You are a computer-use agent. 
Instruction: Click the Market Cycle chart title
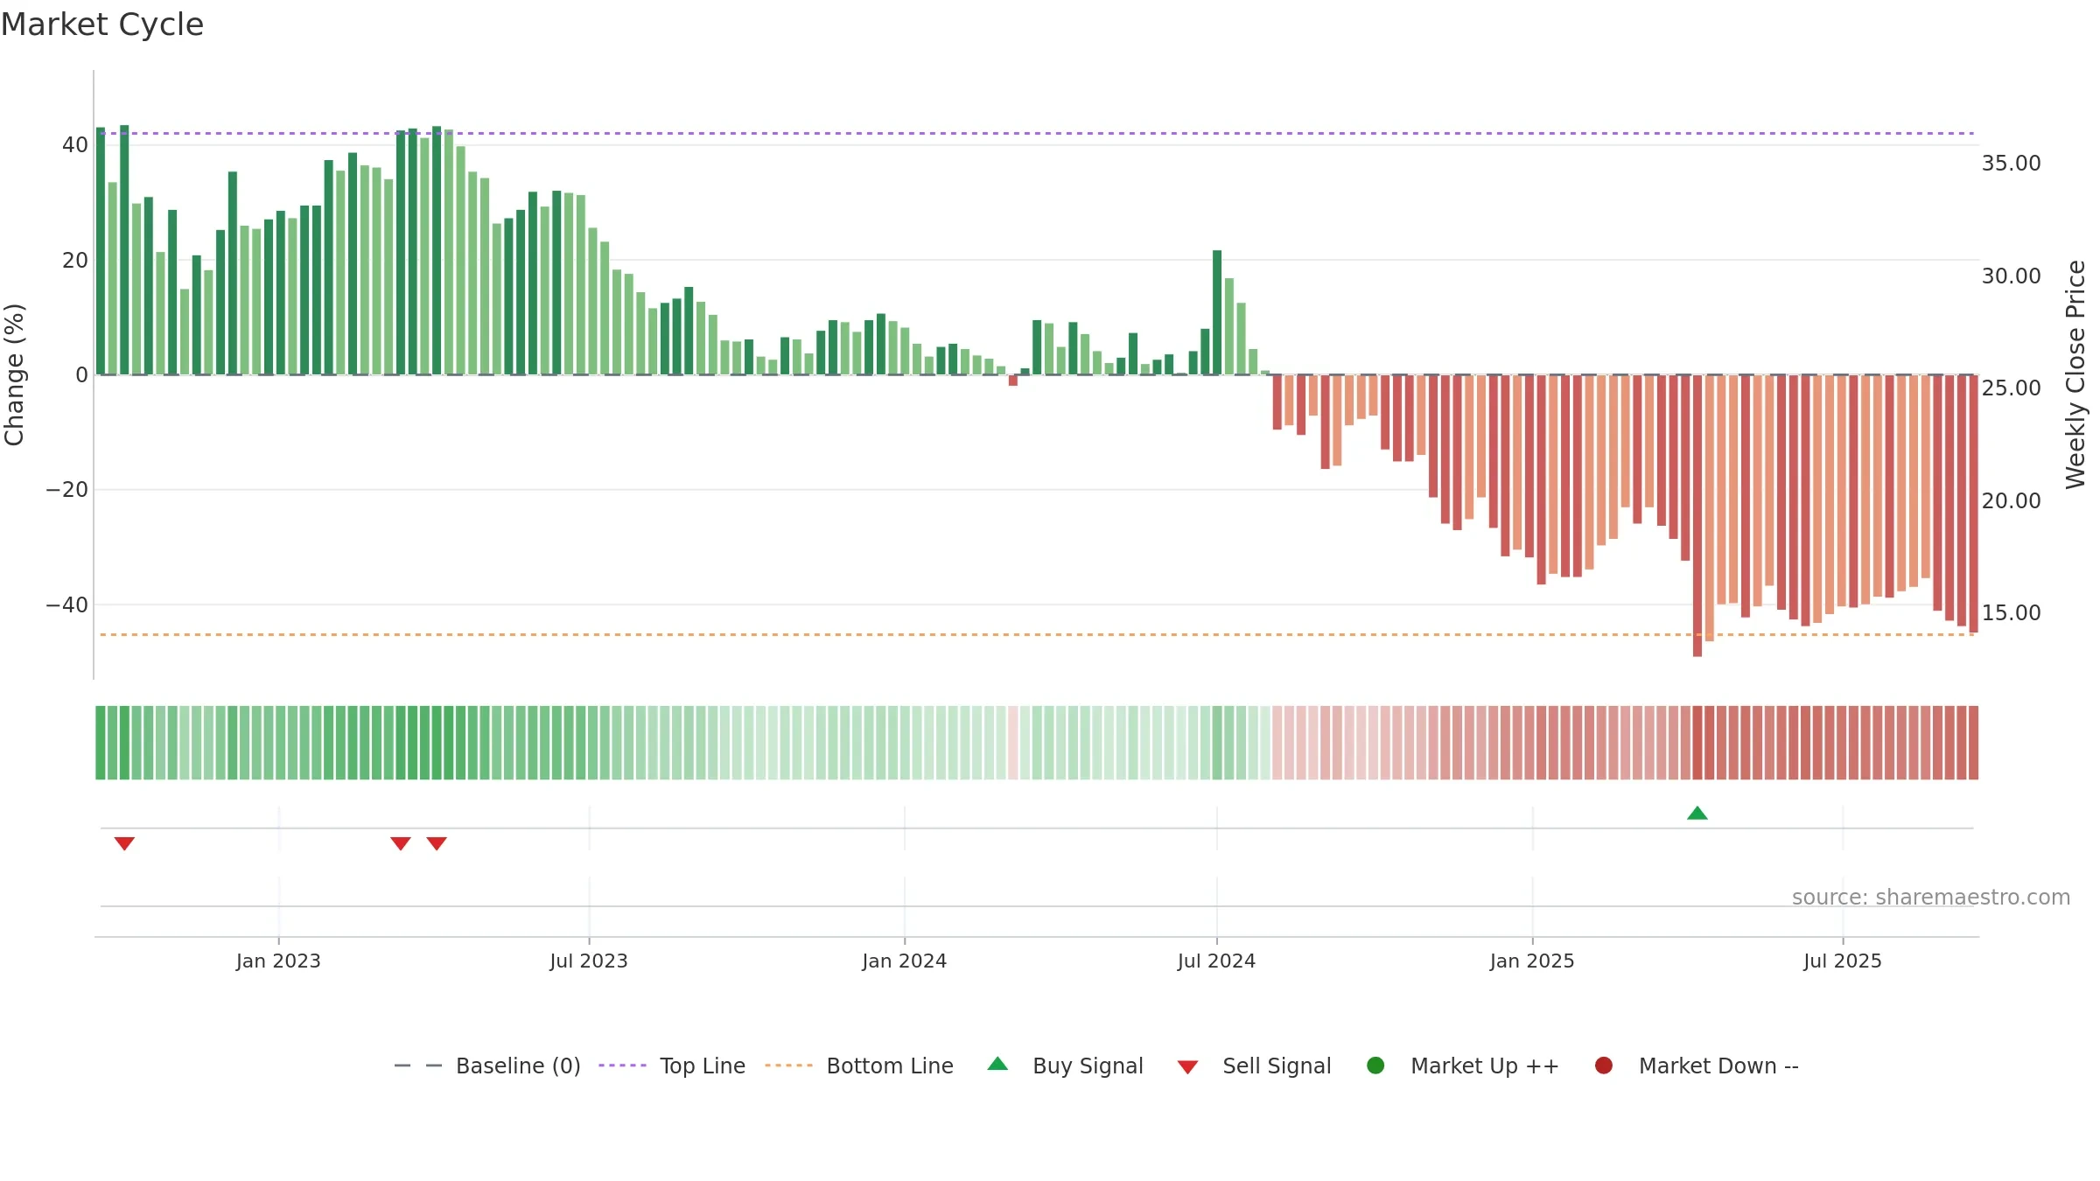102,24
